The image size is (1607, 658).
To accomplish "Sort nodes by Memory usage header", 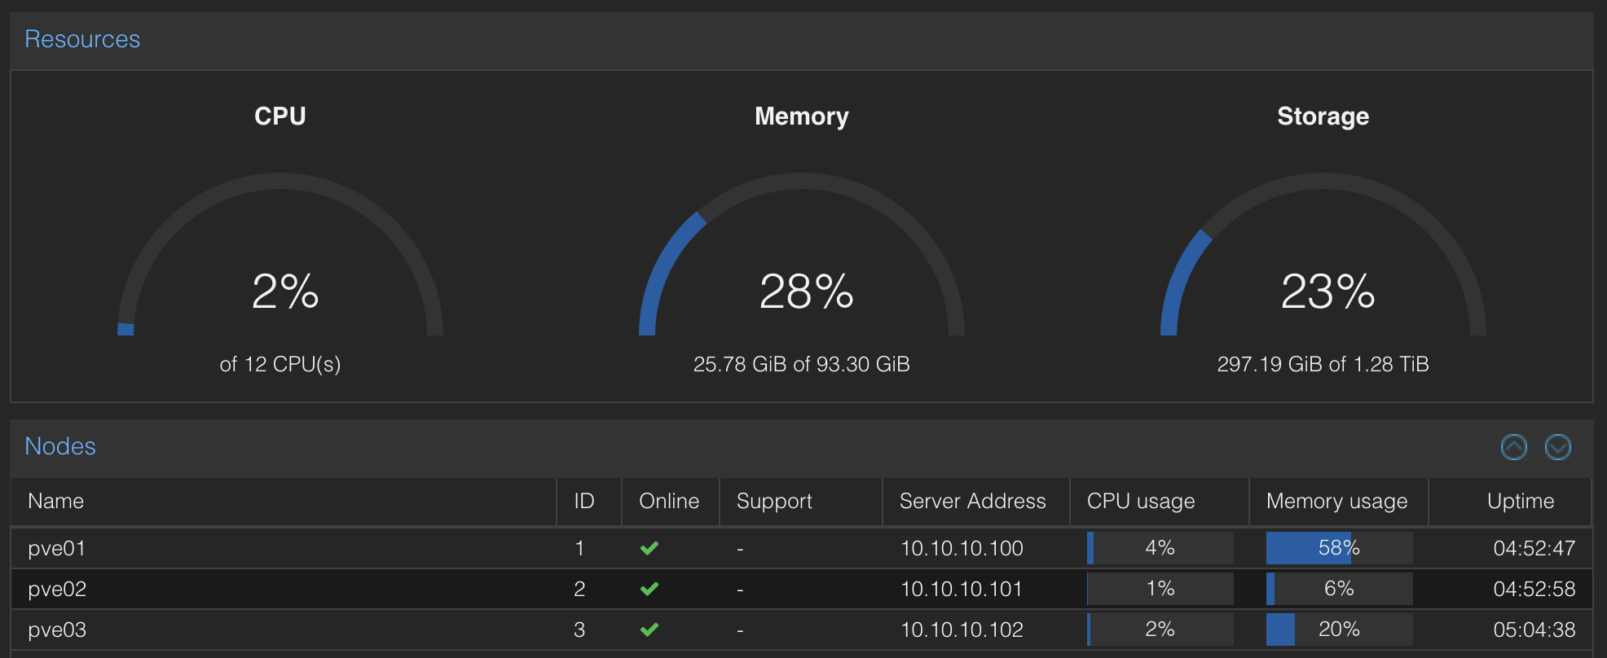I will pos(1336,501).
